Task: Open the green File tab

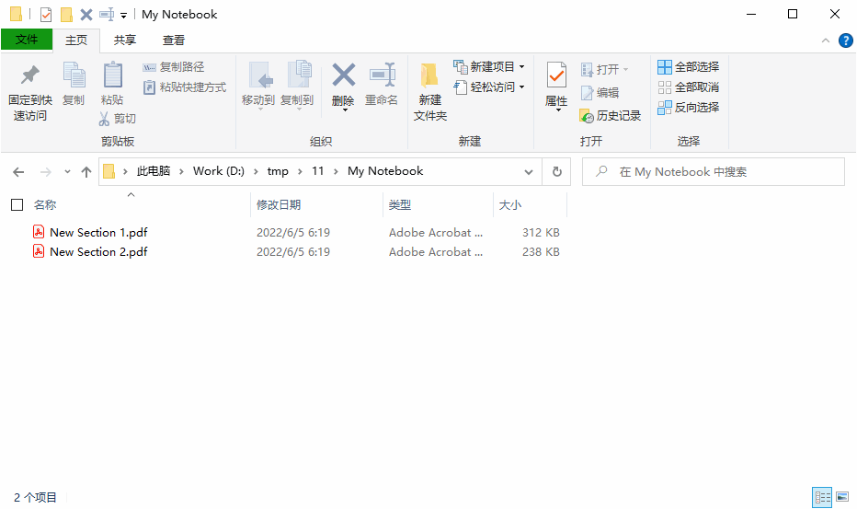Action: point(27,40)
